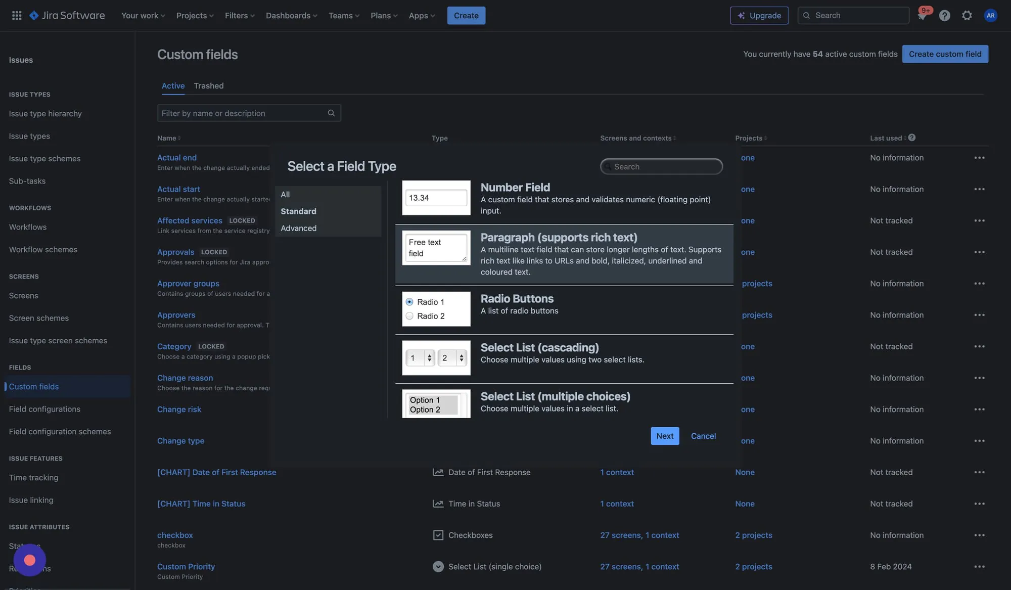Expand the Projects menu dropdown
Image resolution: width=1011 pixels, height=590 pixels.
tap(195, 16)
